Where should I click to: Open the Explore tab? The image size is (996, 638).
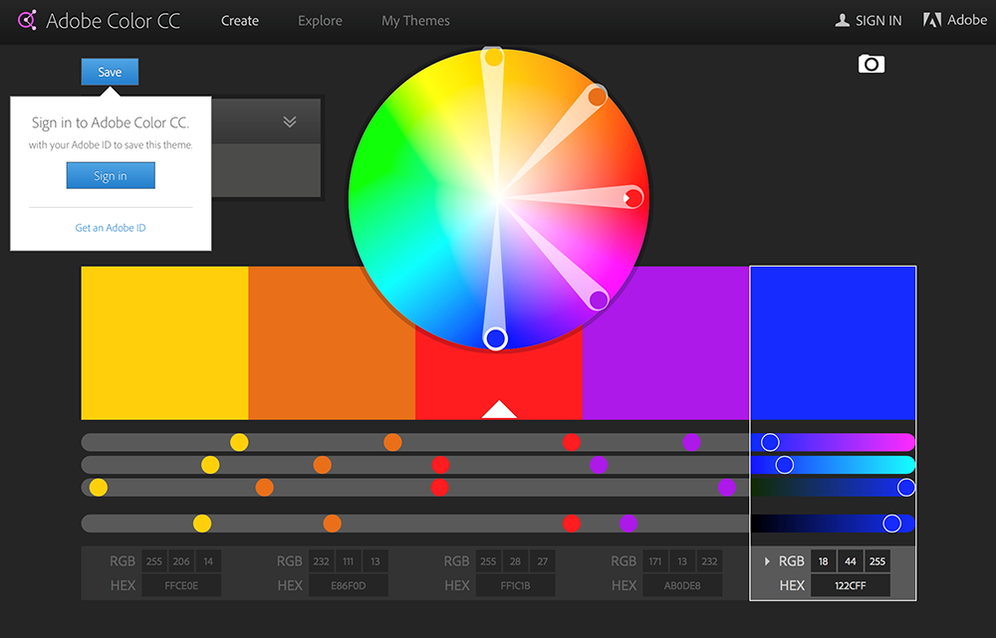[x=320, y=21]
